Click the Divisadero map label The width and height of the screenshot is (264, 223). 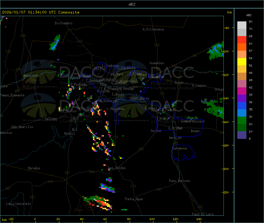click(x=63, y=23)
